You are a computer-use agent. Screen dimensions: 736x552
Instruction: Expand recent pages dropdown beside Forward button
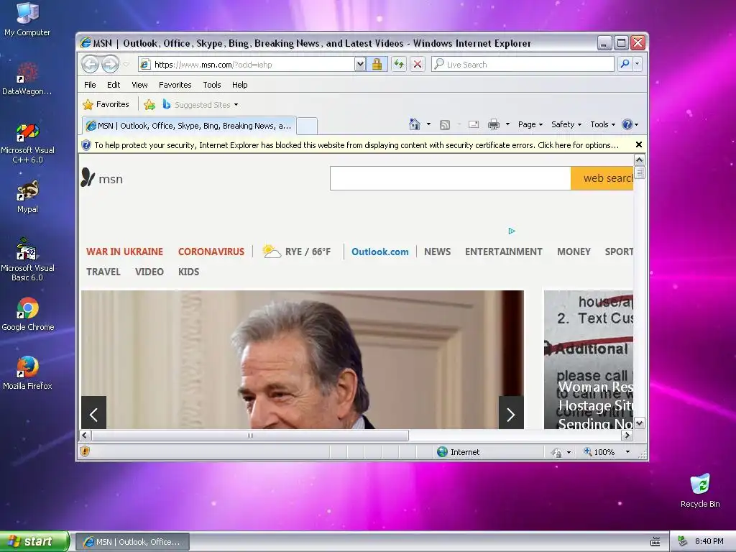click(x=126, y=64)
